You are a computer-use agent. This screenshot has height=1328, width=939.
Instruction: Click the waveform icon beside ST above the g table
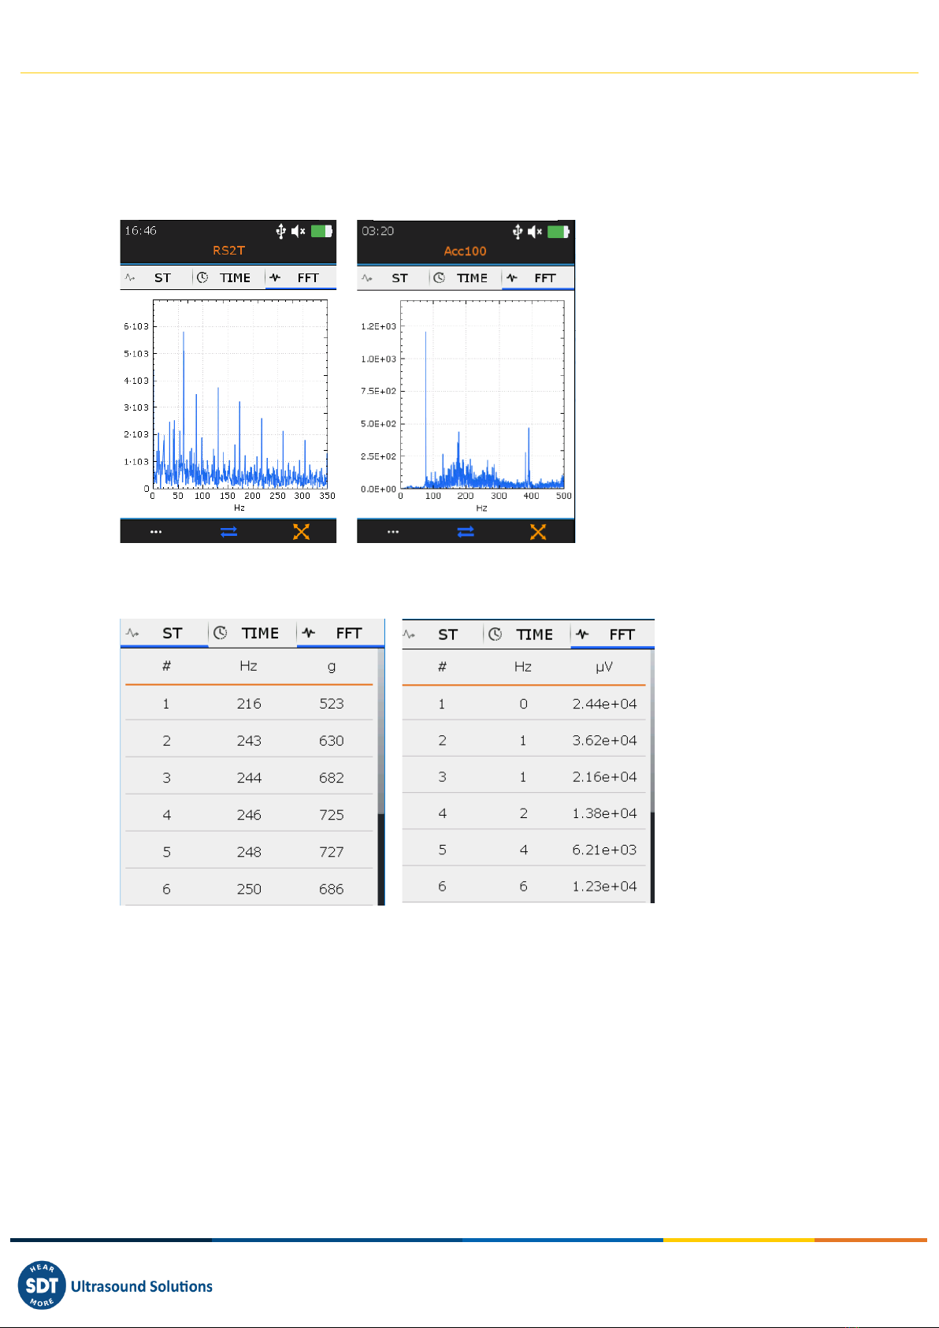point(132,633)
